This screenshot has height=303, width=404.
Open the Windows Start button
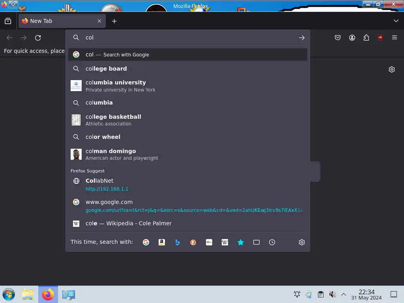[x=9, y=294]
